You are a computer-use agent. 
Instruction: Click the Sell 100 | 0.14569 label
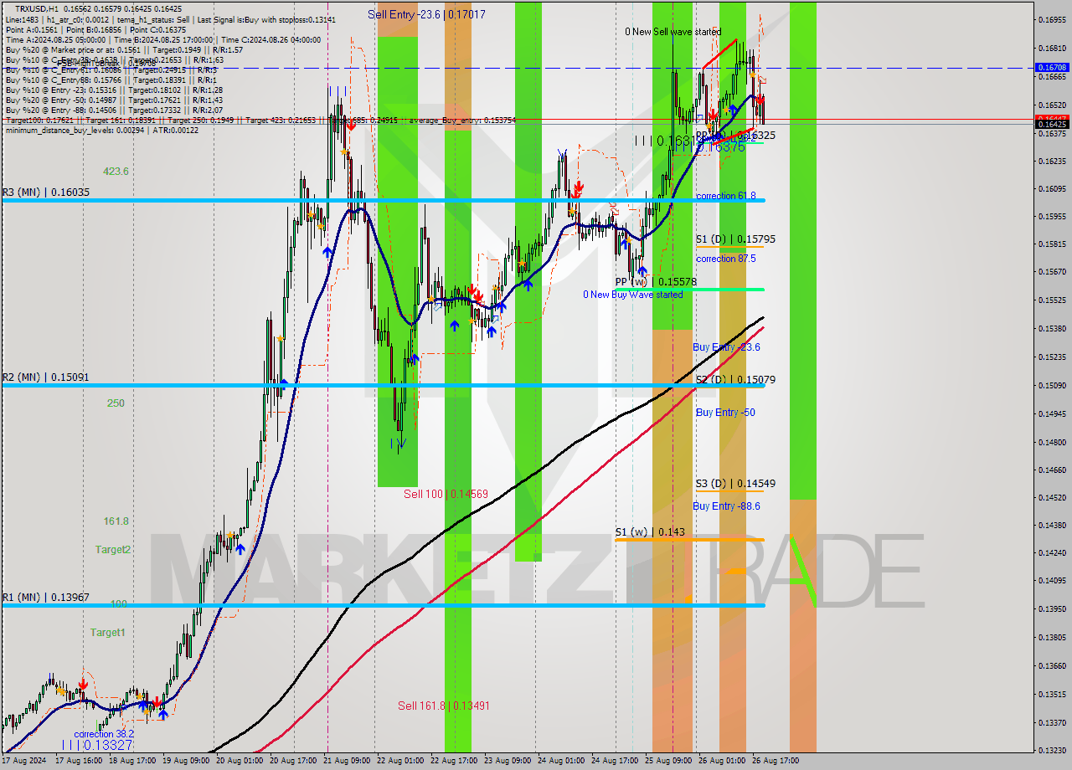pyautogui.click(x=446, y=494)
